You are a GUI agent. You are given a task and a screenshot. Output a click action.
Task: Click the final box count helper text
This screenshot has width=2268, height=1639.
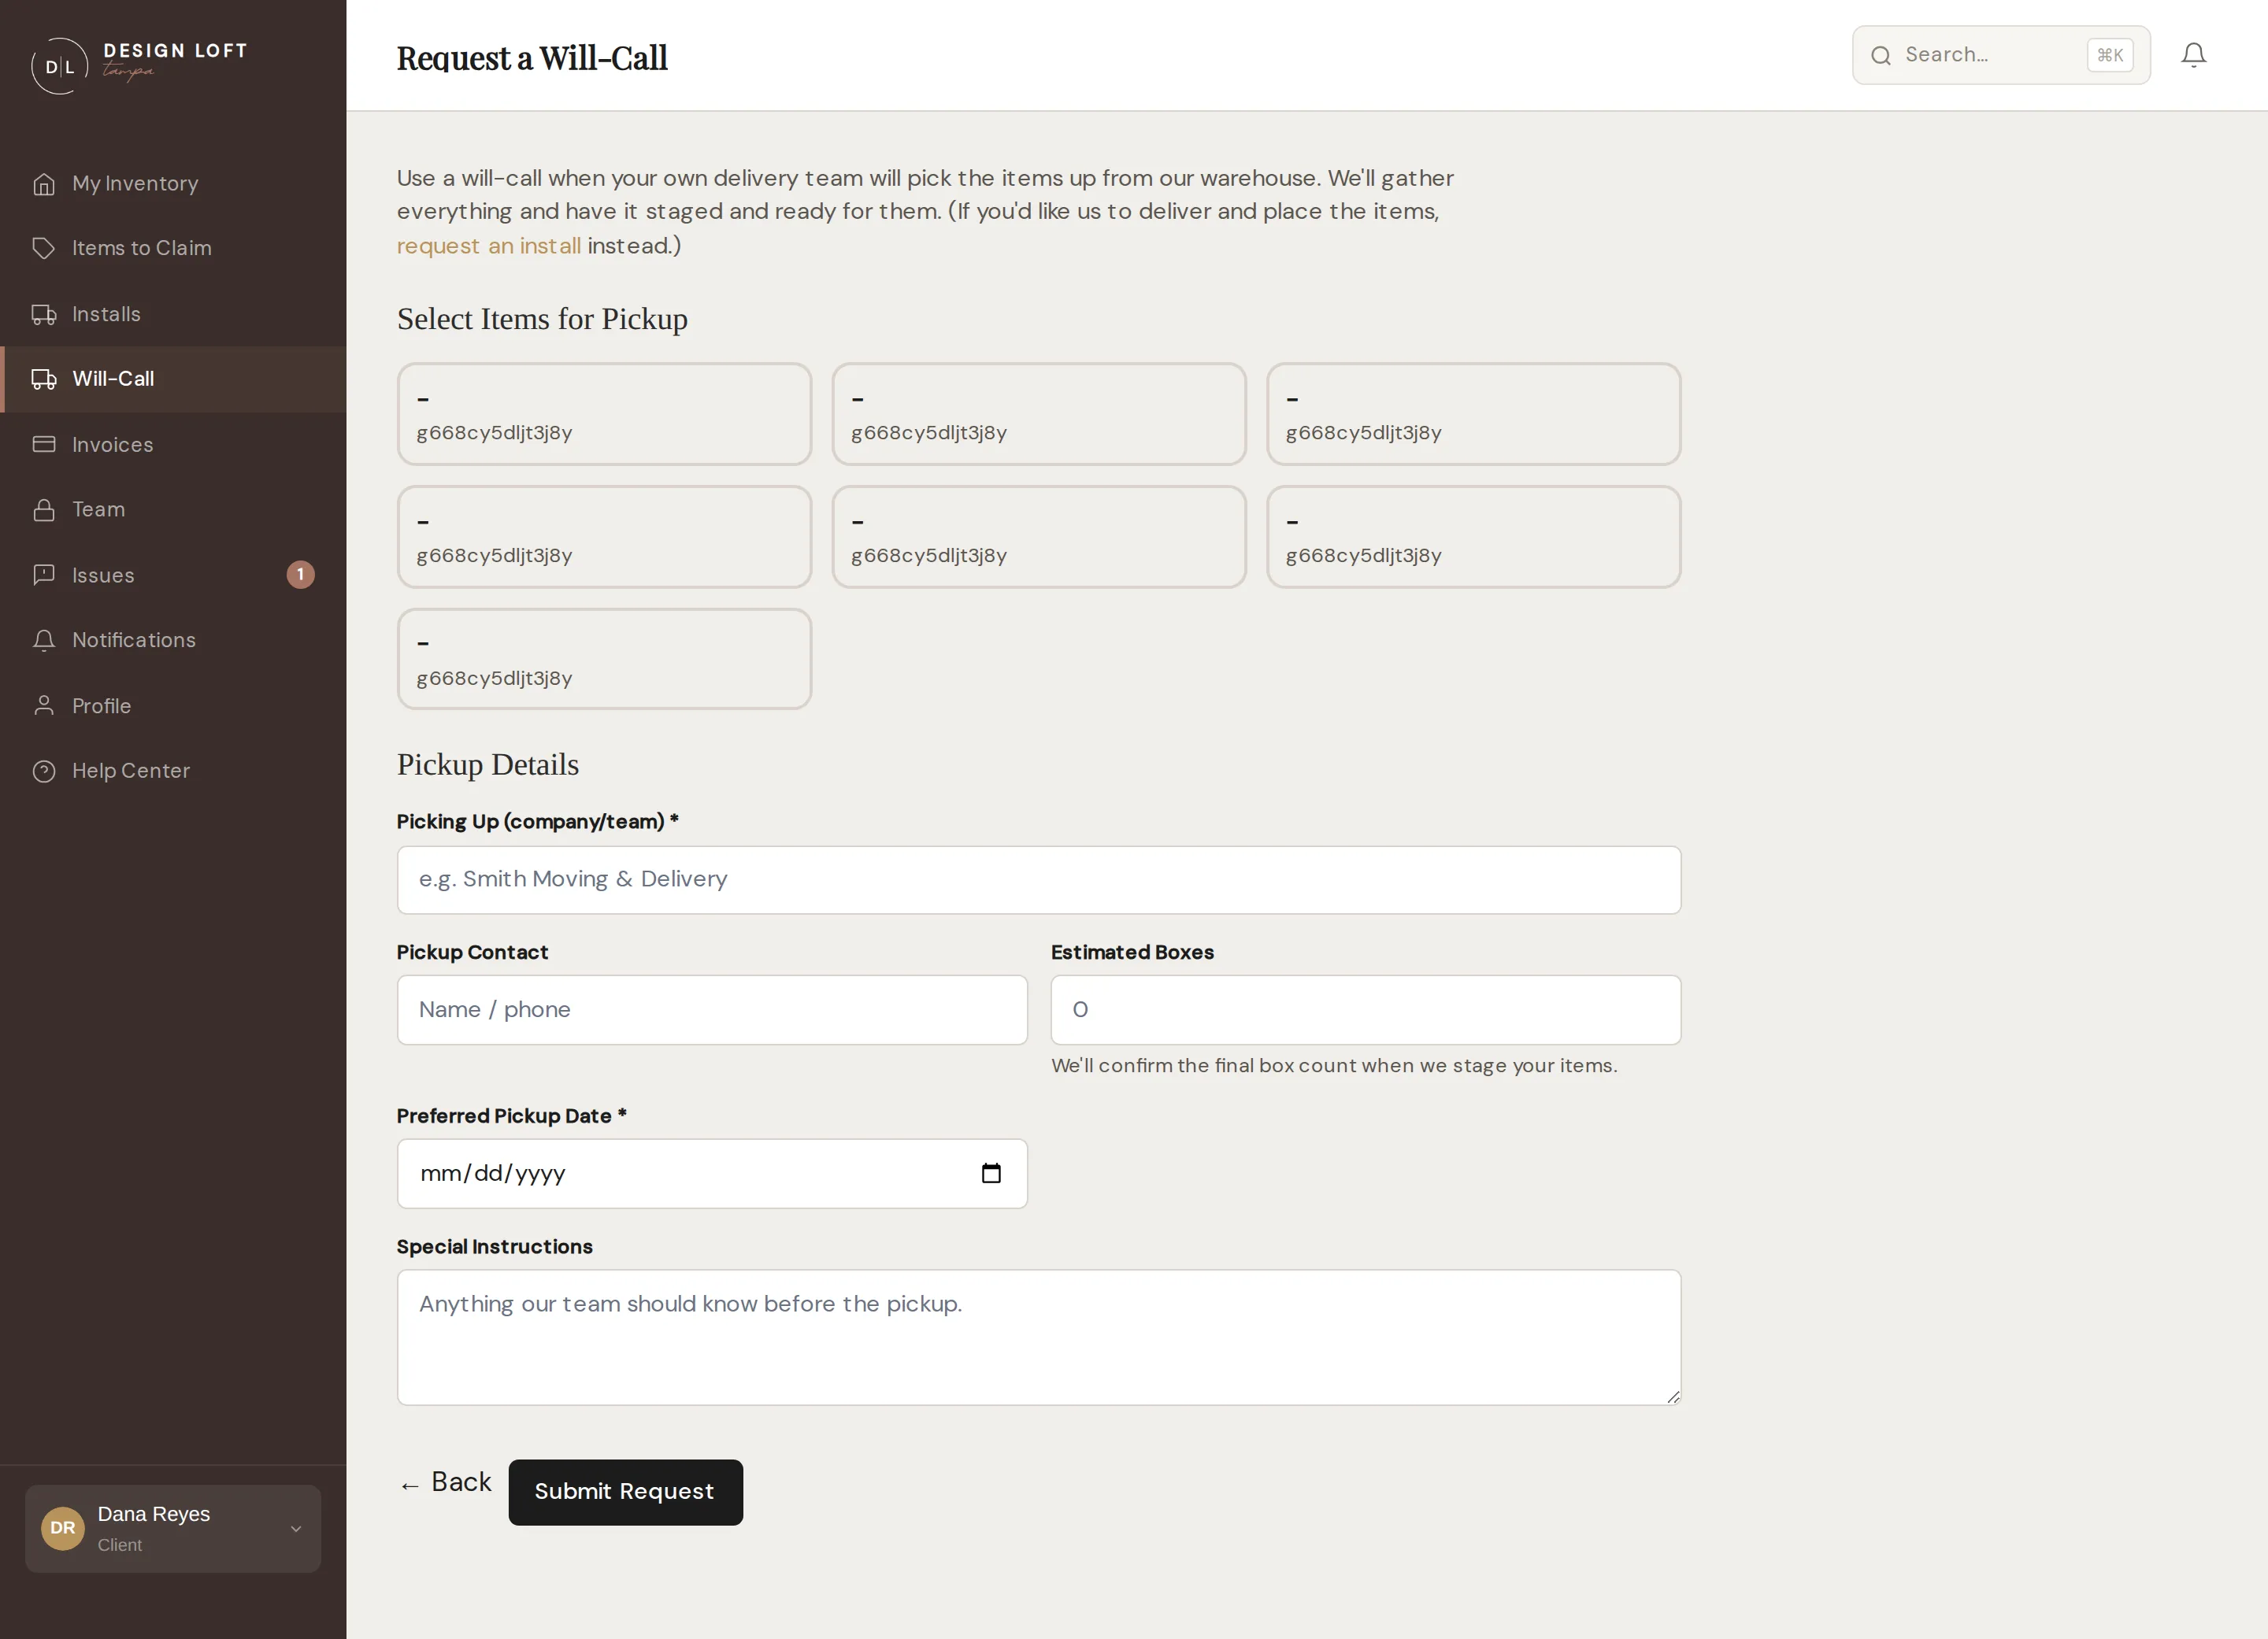point(1334,1065)
